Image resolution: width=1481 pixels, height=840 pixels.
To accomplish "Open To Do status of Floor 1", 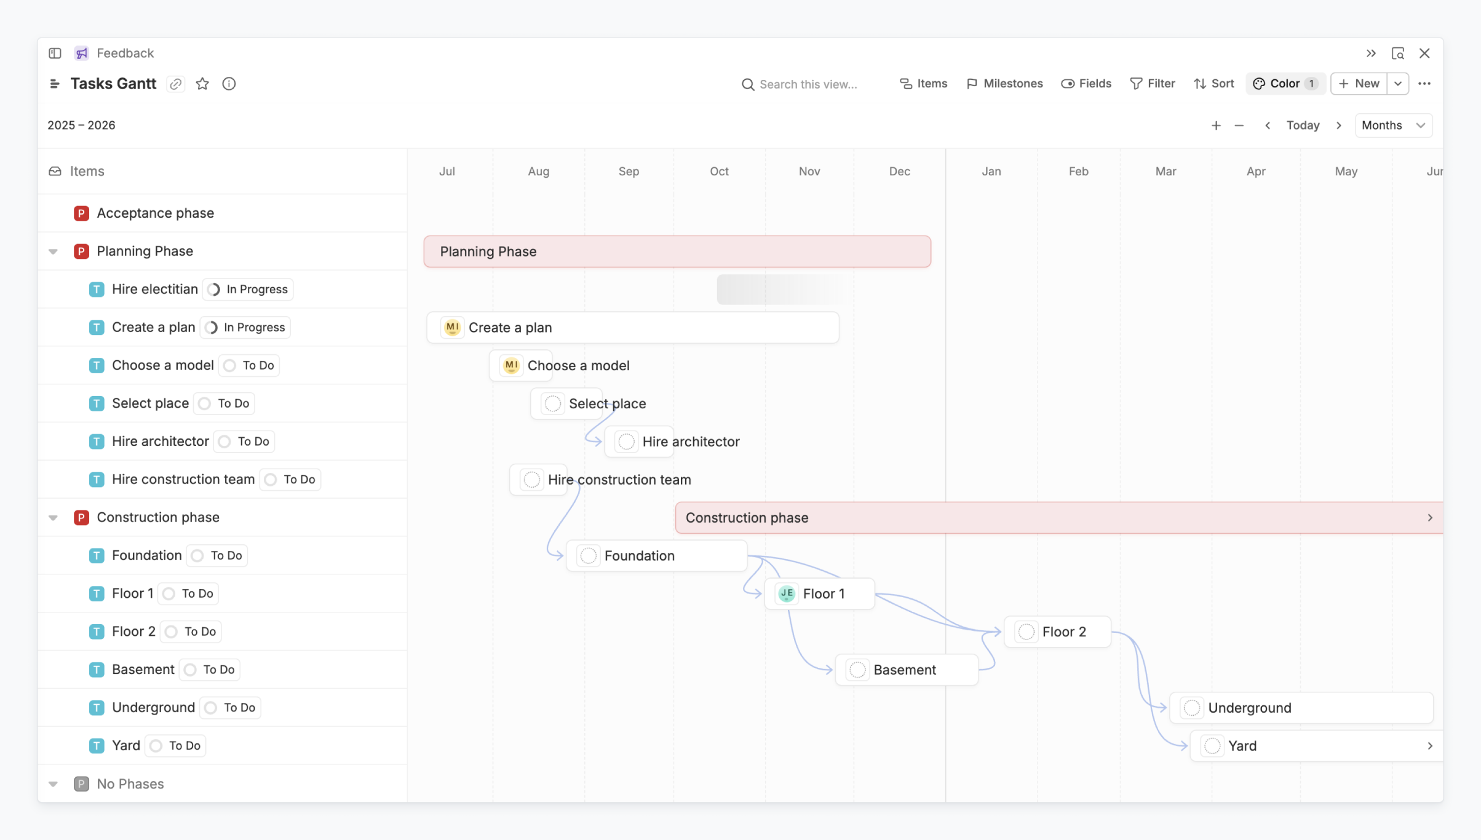I will (x=188, y=593).
